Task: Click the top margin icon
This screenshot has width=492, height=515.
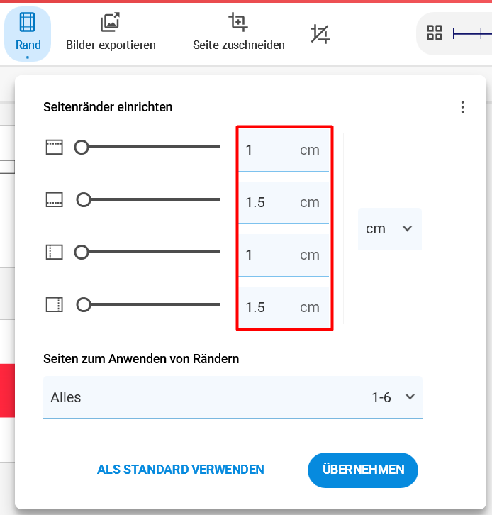Action: [55, 147]
